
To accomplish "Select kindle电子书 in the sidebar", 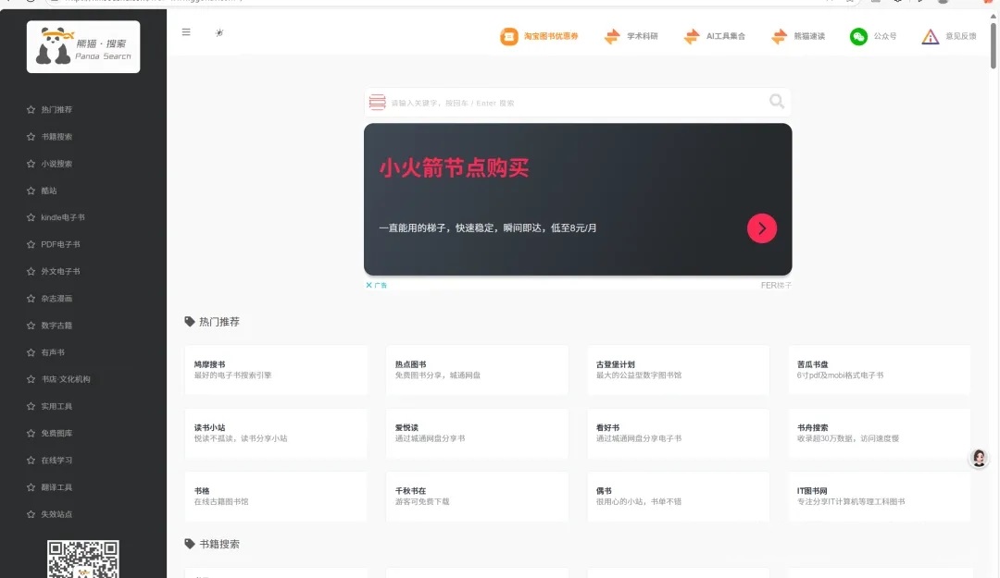I will (62, 217).
